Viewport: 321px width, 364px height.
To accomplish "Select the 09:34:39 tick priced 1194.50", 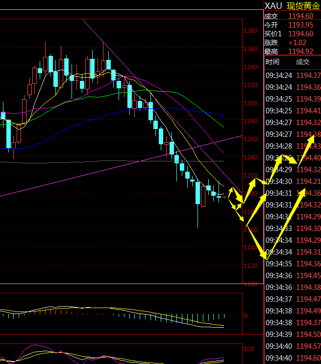I will [x=293, y=334].
